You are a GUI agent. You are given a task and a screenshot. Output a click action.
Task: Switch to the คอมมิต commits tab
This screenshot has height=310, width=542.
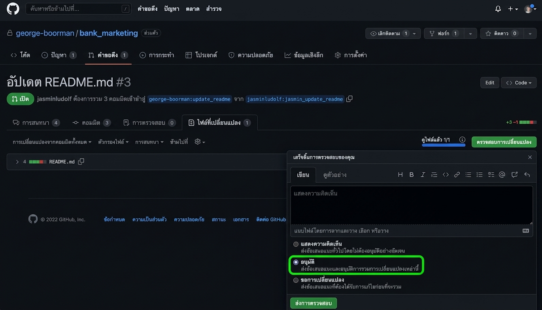tap(91, 123)
